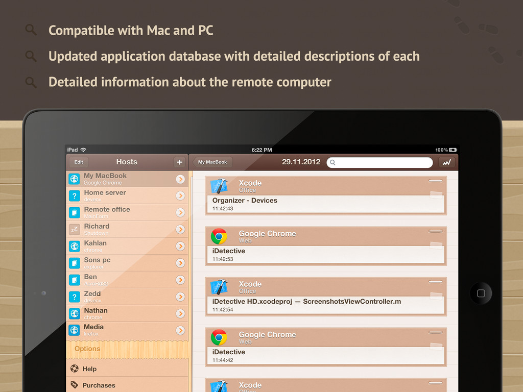Viewport: 523px width, 392px height.
Task: Tap the Edit button in Hosts header
Action: (79, 162)
